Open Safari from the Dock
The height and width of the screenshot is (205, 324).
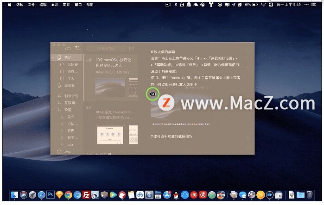click(x=41, y=195)
